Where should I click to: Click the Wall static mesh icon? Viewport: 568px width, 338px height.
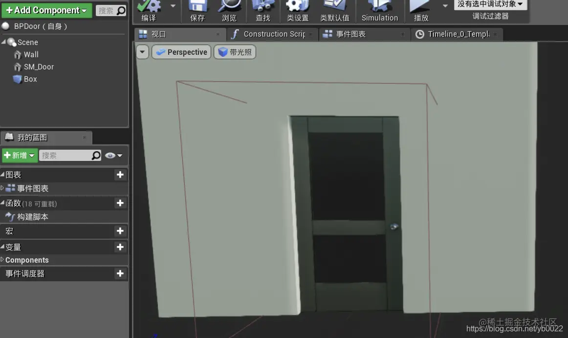tap(18, 54)
